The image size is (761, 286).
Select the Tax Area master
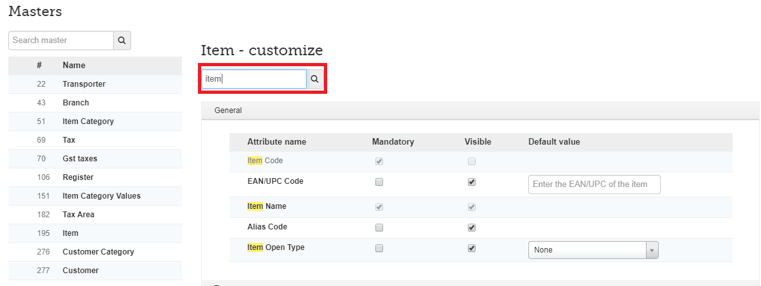[x=78, y=215]
